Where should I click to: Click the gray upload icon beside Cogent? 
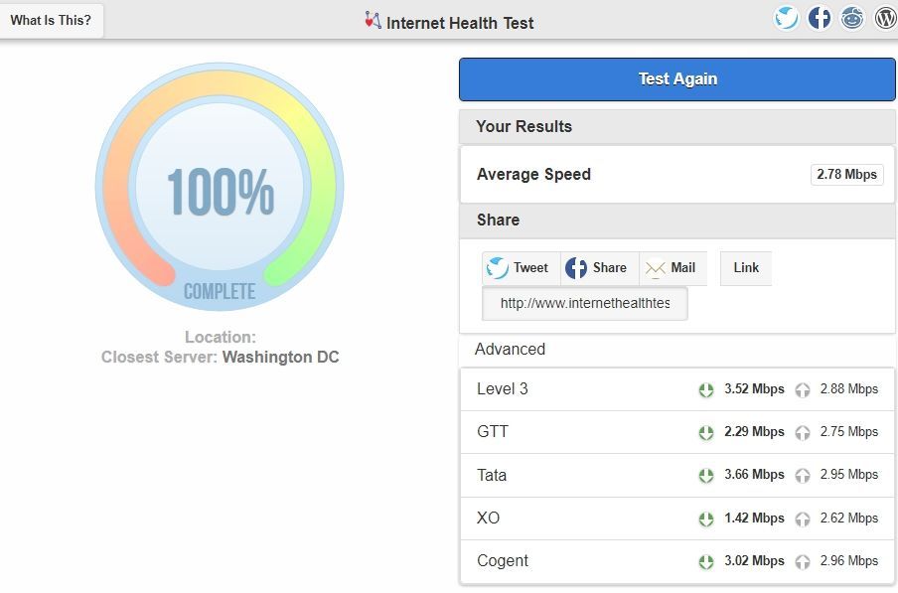point(804,561)
